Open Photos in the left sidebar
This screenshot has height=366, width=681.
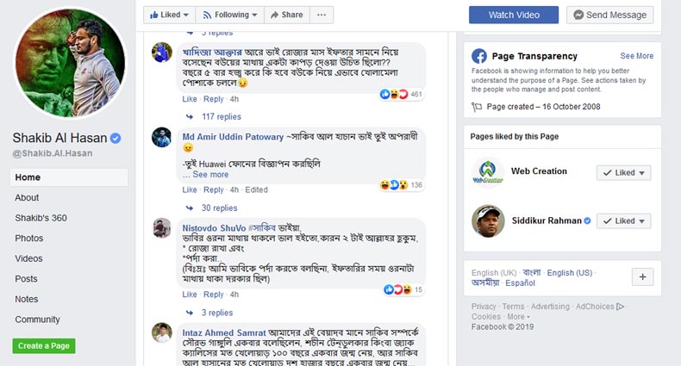[x=29, y=238]
